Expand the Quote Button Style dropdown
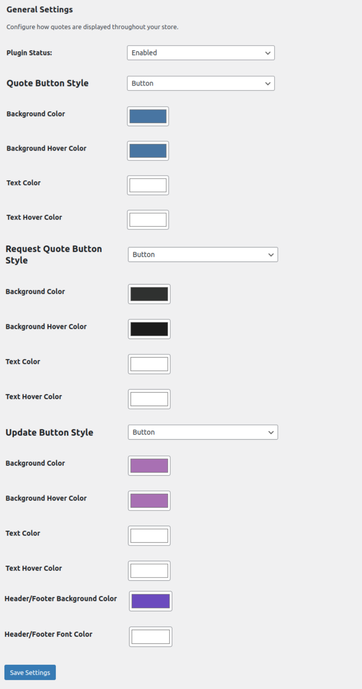The width and height of the screenshot is (362, 689). pyautogui.click(x=200, y=83)
